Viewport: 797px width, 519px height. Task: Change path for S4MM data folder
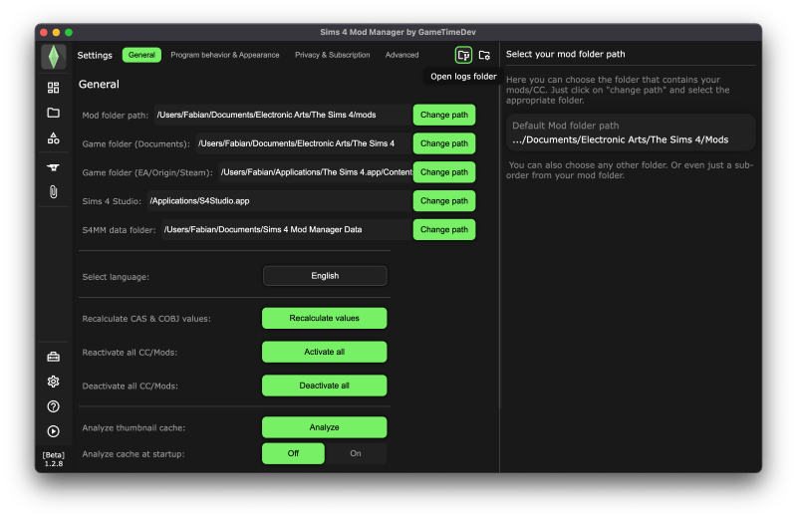(x=444, y=230)
